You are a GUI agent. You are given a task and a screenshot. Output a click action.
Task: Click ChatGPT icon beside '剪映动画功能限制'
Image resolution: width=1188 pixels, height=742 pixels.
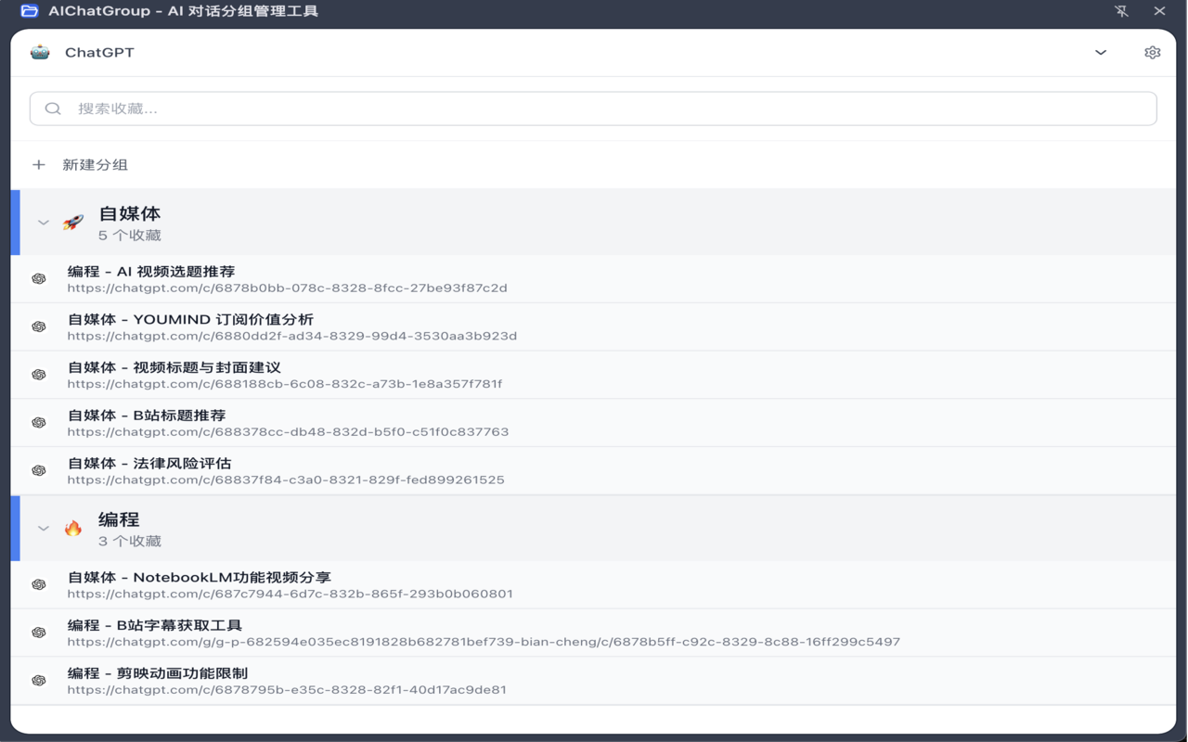click(39, 681)
